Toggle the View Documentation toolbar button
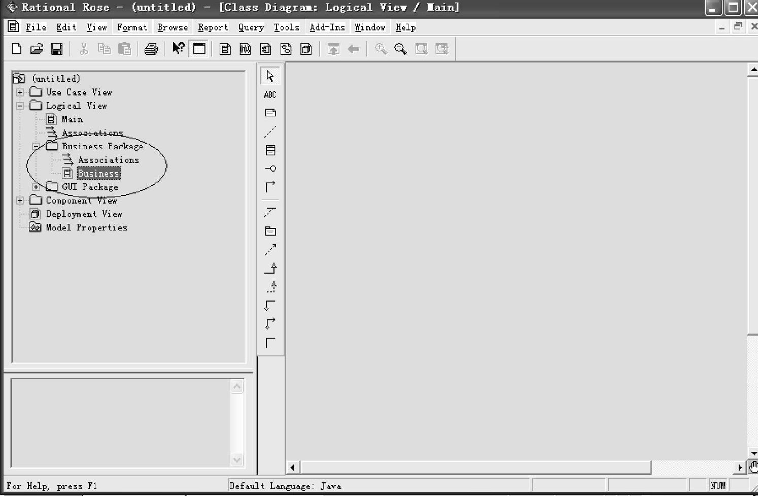 coord(199,49)
